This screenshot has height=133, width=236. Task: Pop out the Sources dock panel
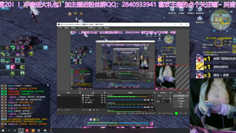[x=105, y=93]
